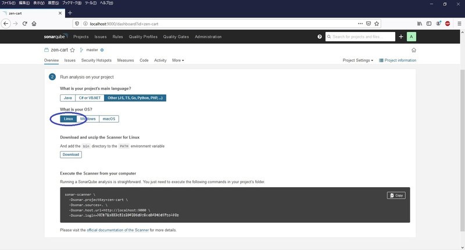This screenshot has height=250, width=465.
Task: Open the Firefox hamburger menu
Action: 459,24
